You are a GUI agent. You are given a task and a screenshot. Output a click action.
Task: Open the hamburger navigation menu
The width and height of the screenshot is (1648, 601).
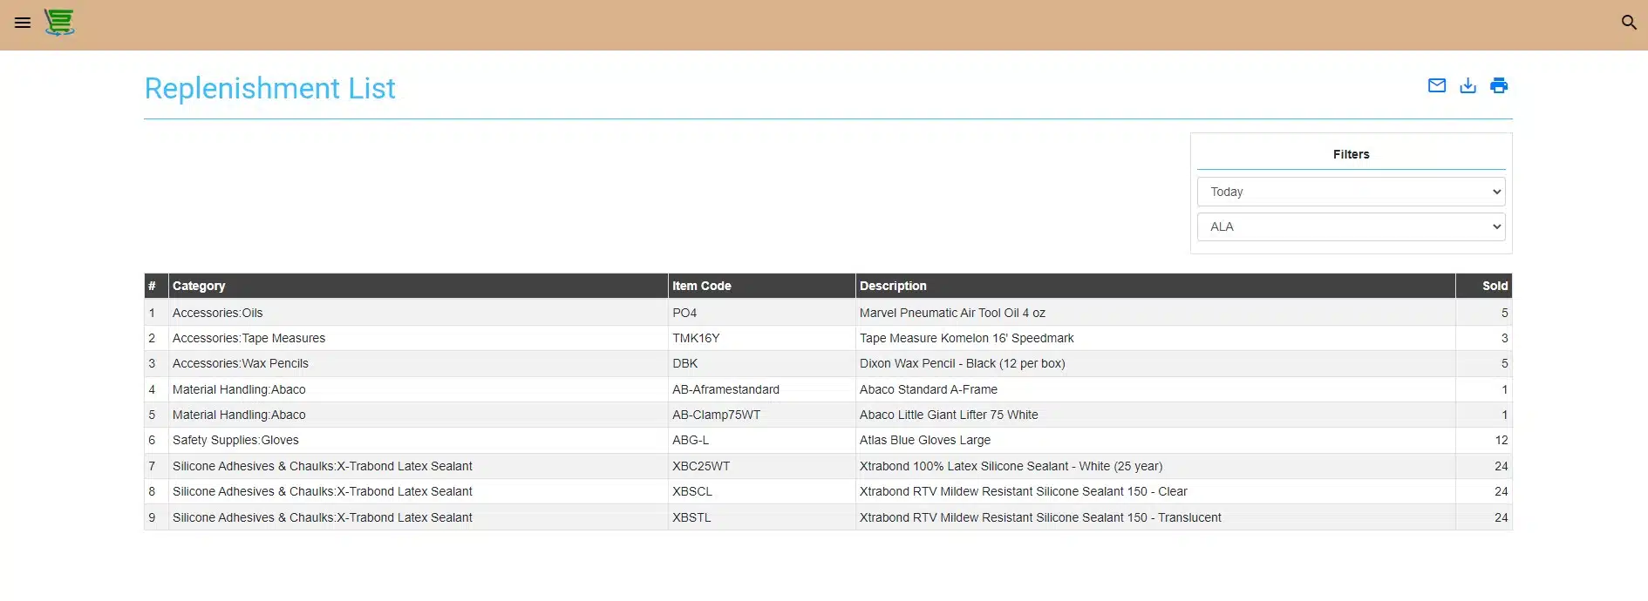click(23, 23)
